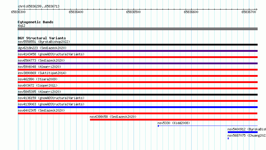Open nsv5330 (Kidd2008) label
266x150 pixels.
point(174,123)
